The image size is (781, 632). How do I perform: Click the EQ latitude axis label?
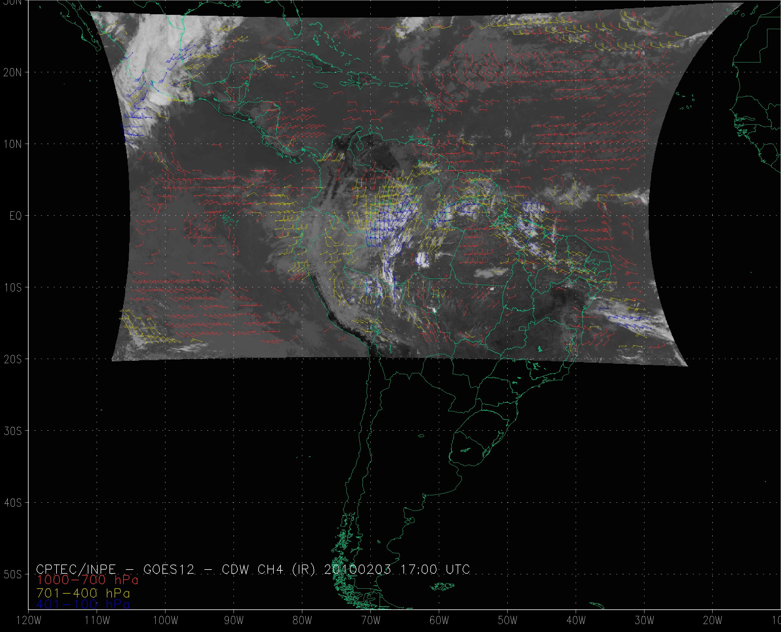pos(15,216)
